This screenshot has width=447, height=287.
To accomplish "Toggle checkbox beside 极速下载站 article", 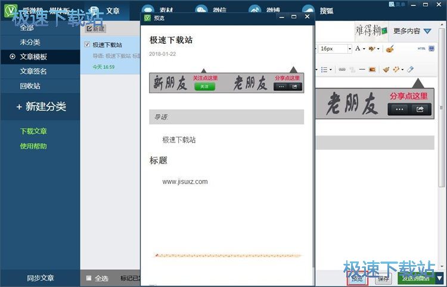I will (x=88, y=45).
